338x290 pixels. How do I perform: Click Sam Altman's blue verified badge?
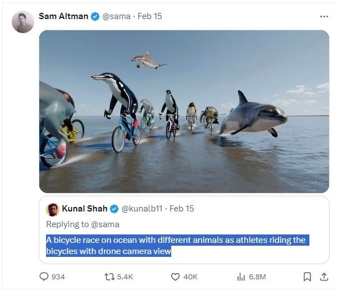95,16
